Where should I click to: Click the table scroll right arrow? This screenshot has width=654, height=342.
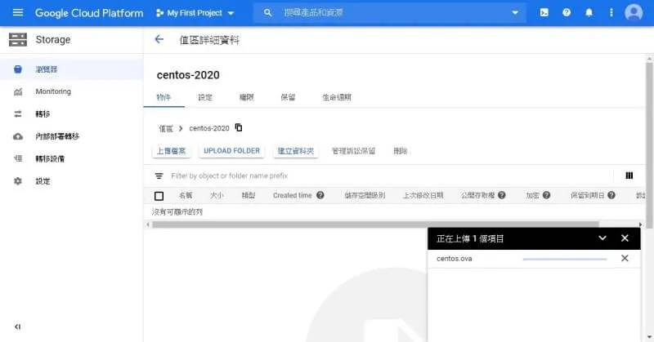[641, 224]
